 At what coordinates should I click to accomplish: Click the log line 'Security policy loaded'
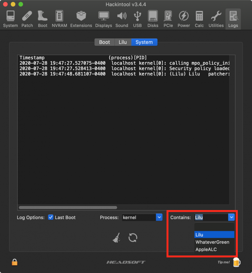coord(124,68)
